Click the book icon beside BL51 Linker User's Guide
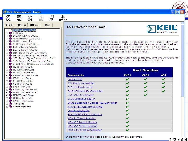Viewport: 188px width, 141px height. [x=10, y=47]
